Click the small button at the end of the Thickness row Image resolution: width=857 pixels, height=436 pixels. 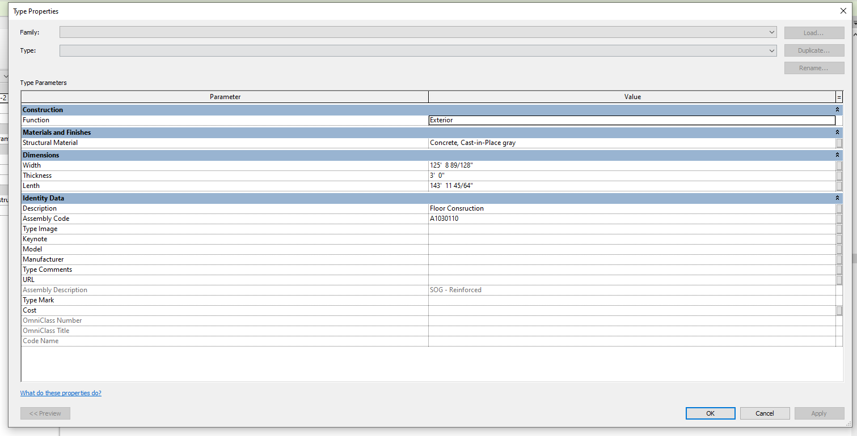coord(839,175)
